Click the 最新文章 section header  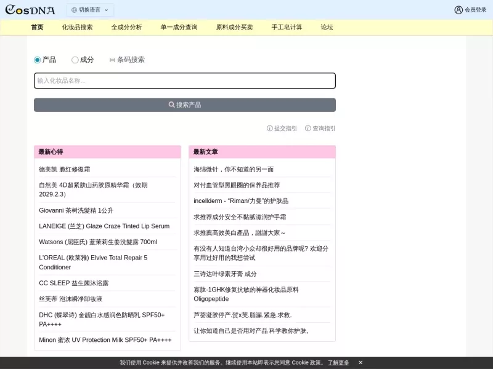pyautogui.click(x=206, y=152)
